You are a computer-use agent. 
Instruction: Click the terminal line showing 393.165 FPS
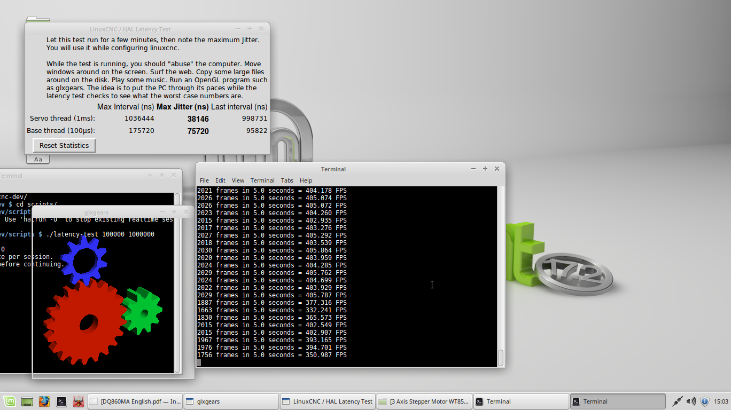[272, 340]
